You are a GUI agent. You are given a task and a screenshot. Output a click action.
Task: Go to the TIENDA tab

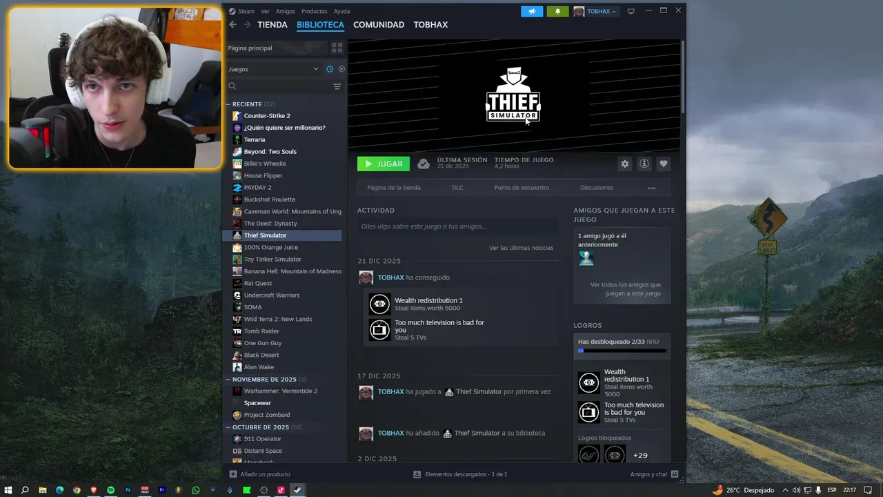pos(272,25)
